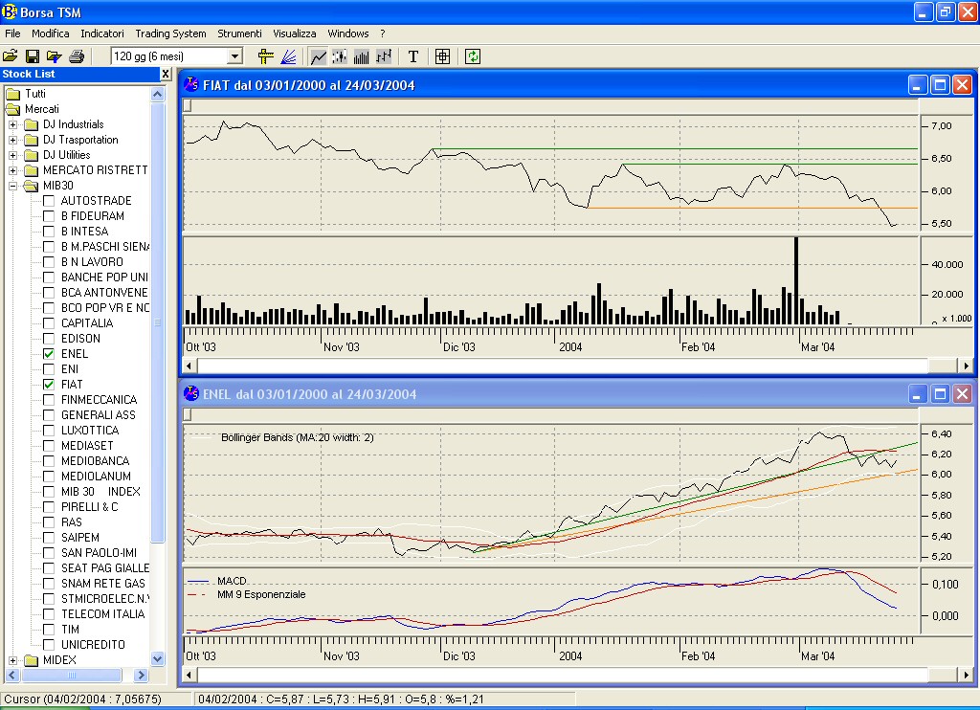Open the Trading System menu
This screenshot has width=980, height=710.
point(170,33)
